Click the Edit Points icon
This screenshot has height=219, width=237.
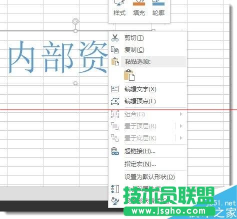(115, 101)
